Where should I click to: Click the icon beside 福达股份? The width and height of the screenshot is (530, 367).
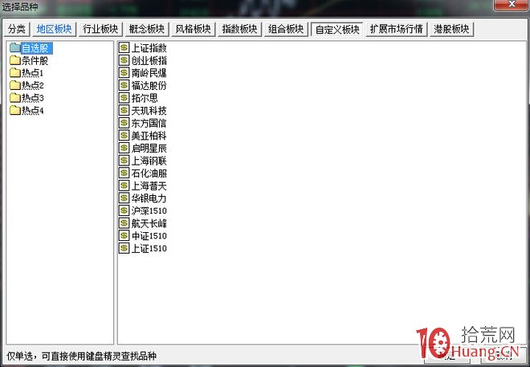click(x=124, y=85)
